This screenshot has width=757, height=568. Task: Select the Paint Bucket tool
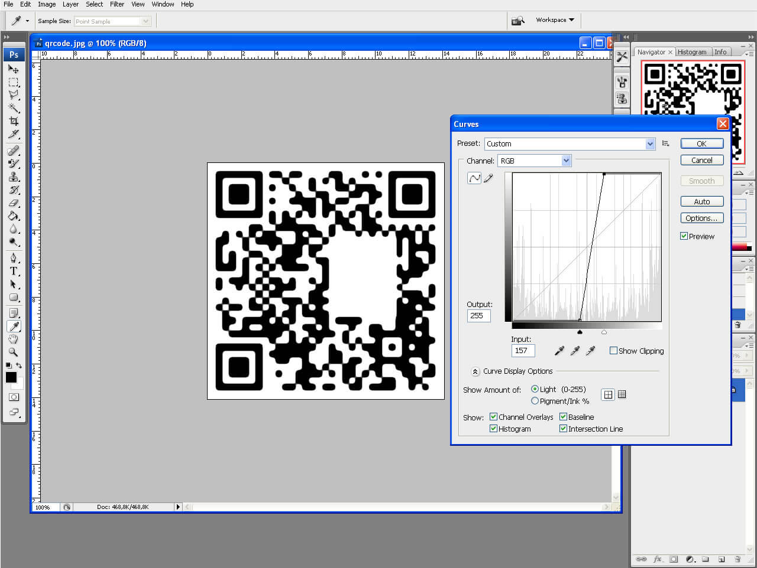click(14, 216)
